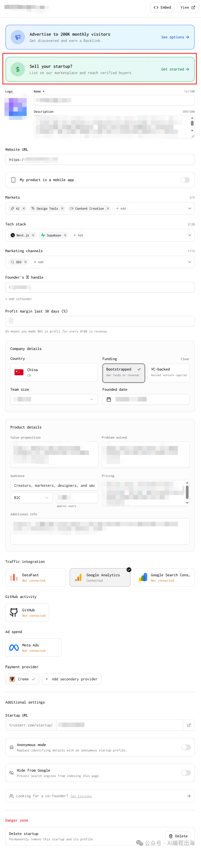Remove the Content Creation market tag
The height and width of the screenshot is (851, 201).
point(108,209)
